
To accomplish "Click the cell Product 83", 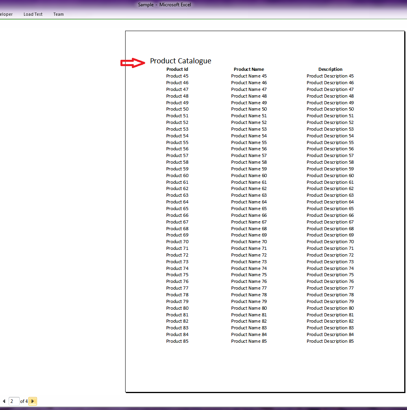I will [177, 328].
